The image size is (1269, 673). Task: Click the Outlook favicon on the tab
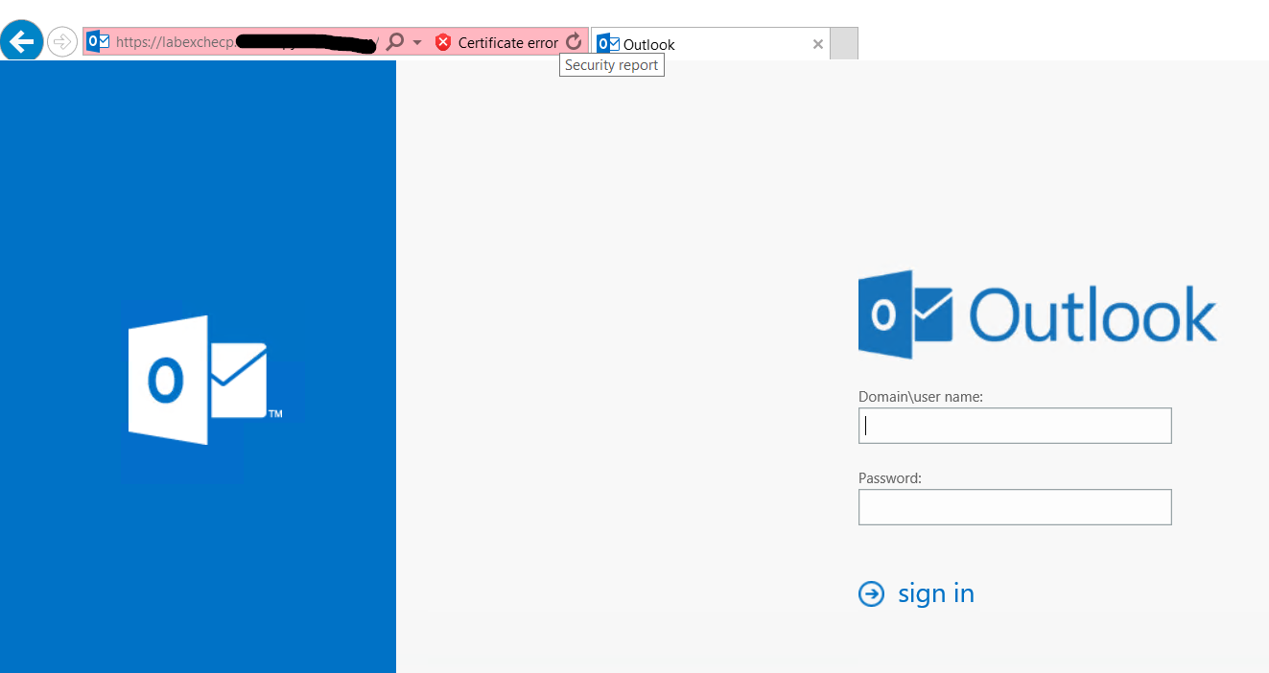[x=608, y=44]
